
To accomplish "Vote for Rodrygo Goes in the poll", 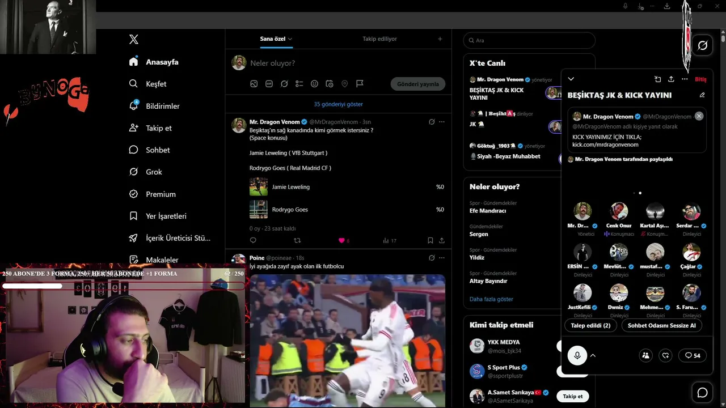I will 347,210.
